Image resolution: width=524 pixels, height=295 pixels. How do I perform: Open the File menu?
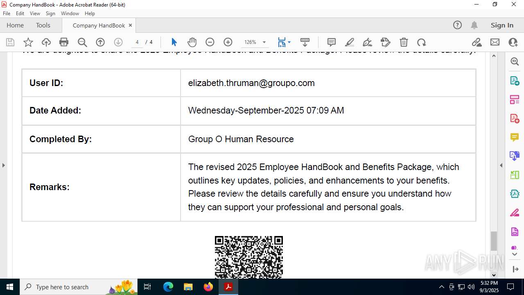[7, 14]
